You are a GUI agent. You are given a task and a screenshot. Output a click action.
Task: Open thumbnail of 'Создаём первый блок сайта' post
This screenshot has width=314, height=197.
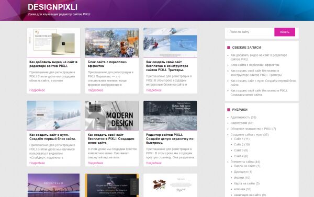[x=53, y=115]
